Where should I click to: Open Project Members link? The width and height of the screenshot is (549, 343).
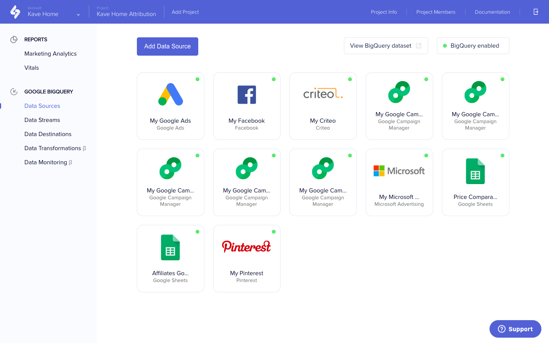click(x=436, y=12)
